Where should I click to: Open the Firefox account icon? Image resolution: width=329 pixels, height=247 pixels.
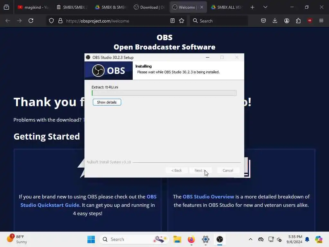[x=287, y=21]
